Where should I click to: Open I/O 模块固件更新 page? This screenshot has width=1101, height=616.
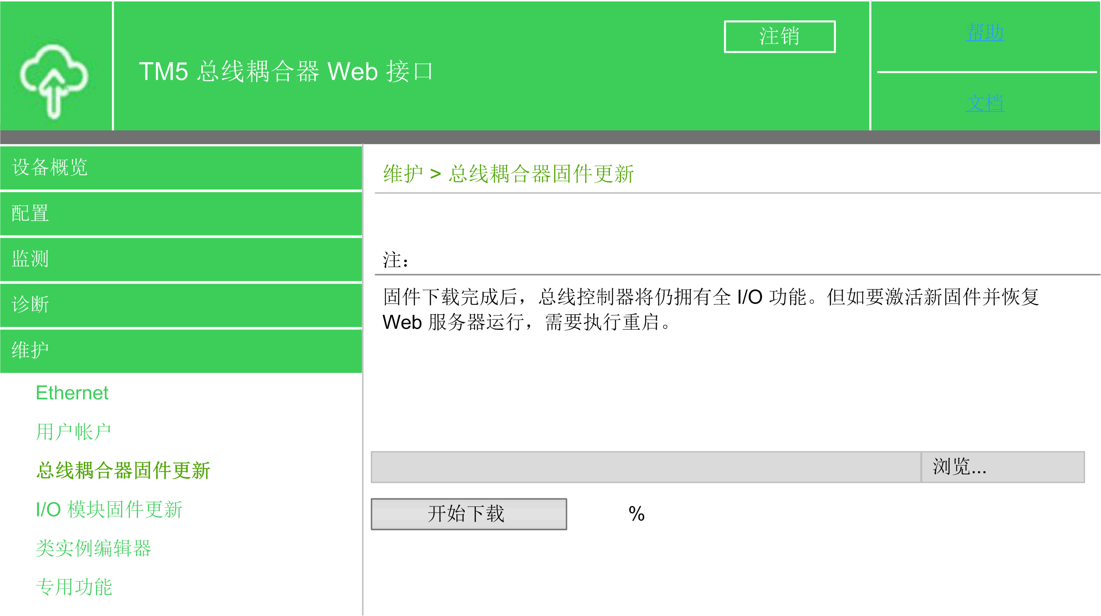pyautogui.click(x=109, y=509)
